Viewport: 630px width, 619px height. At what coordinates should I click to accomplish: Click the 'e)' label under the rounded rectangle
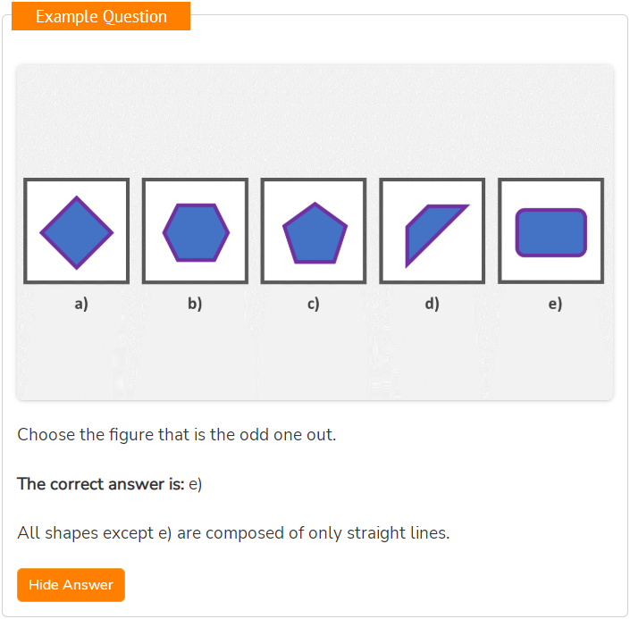pyautogui.click(x=555, y=304)
